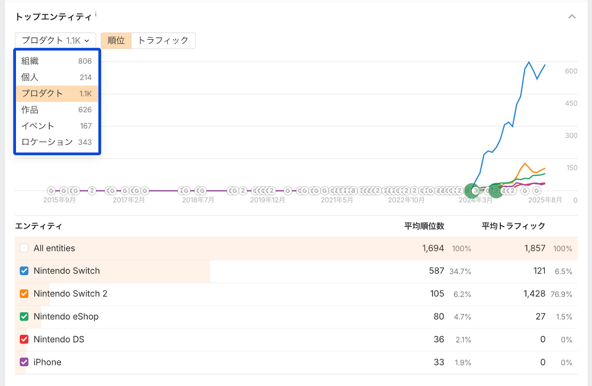Select 組織 from the entity list
Screen dimensions: 592x386
click(x=57, y=61)
